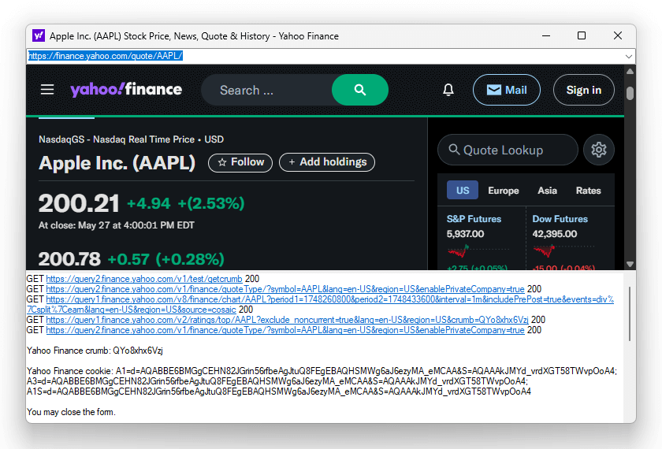The height and width of the screenshot is (449, 662).
Task: Click the Sign in button
Action: tap(583, 90)
